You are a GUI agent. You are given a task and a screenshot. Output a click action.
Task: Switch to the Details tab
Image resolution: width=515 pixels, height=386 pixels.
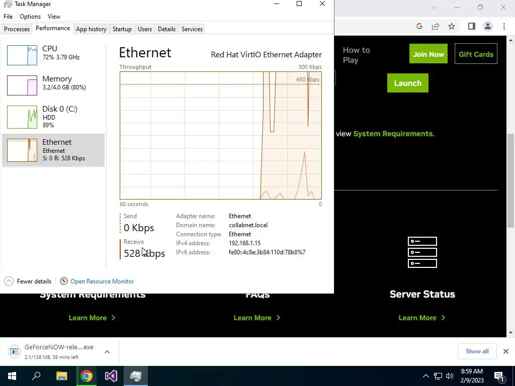(x=166, y=29)
